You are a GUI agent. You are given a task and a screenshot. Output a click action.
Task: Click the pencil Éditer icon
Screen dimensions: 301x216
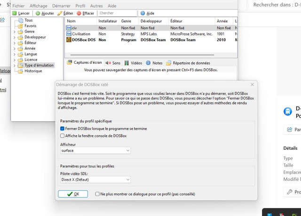click(60, 13)
